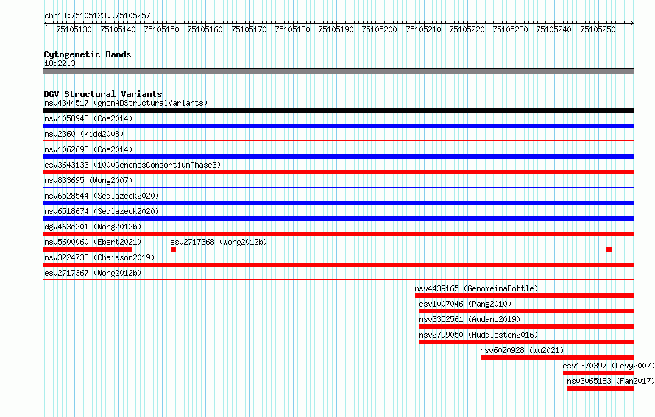Click the blue bar under nsv1058948
The width and height of the screenshot is (655, 417).
tap(339, 126)
